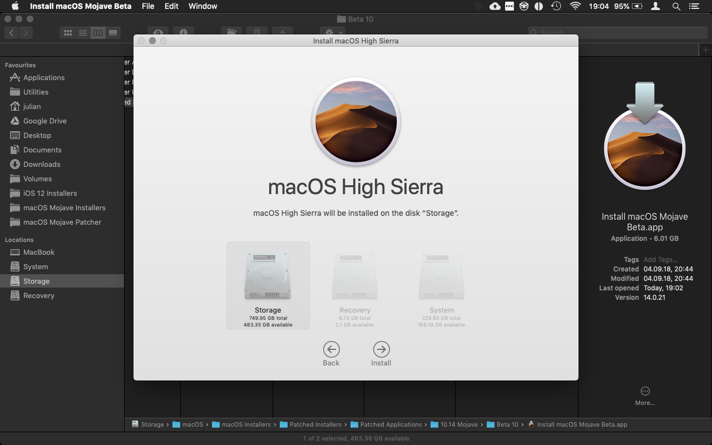Switch Finder to gallery view
Viewport: 712px width, 445px height.
coord(113,33)
